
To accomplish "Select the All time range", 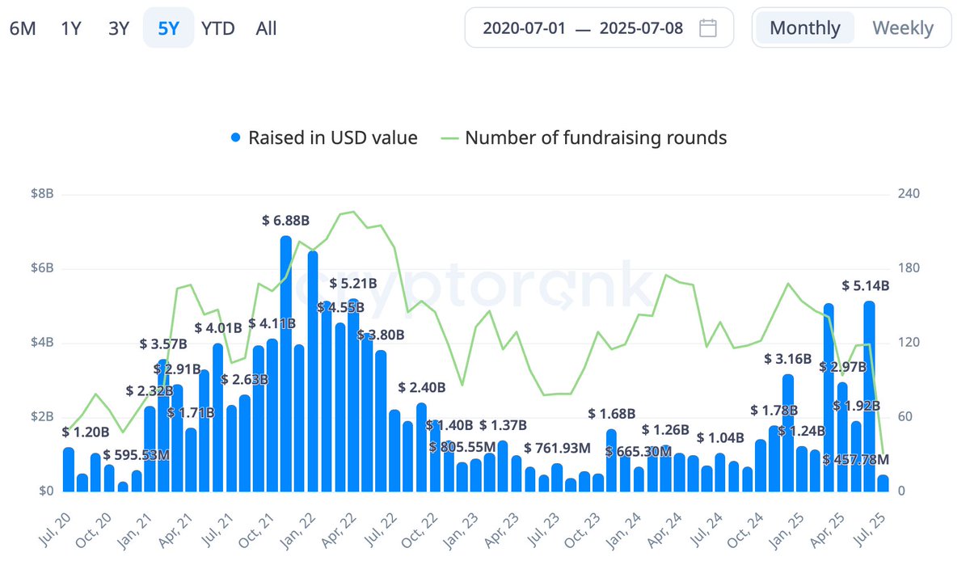I will (266, 27).
